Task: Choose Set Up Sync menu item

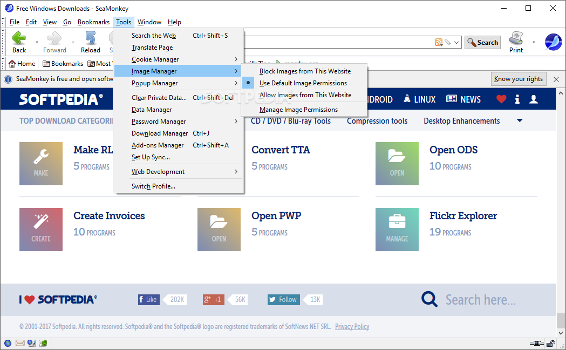Action: tap(179, 157)
